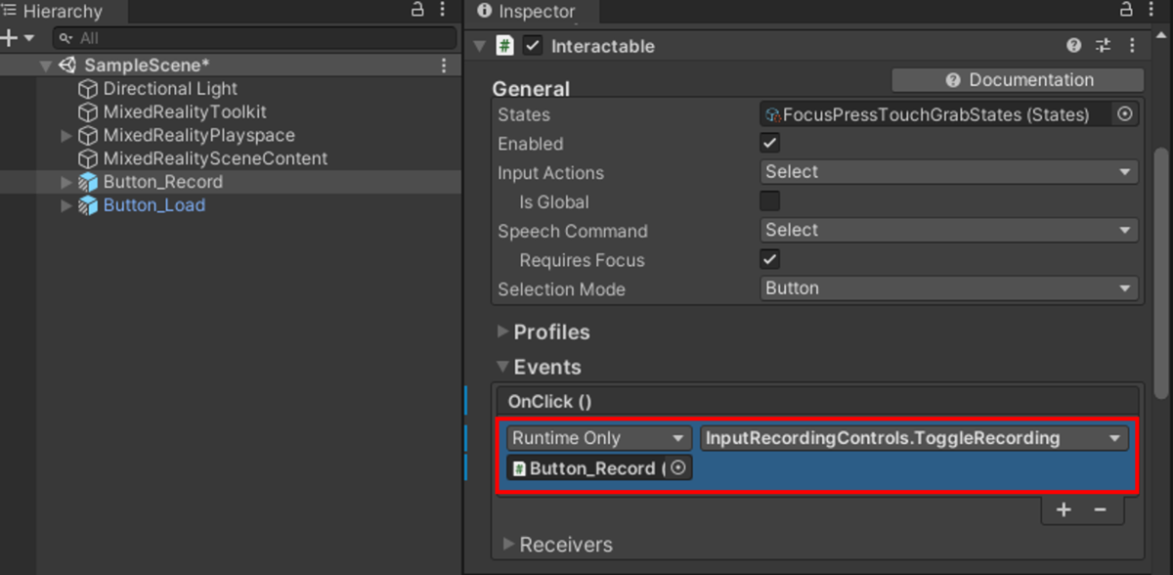Select MixedRealityToolkit object
Screen dimensions: 1173x575
tap(185, 112)
